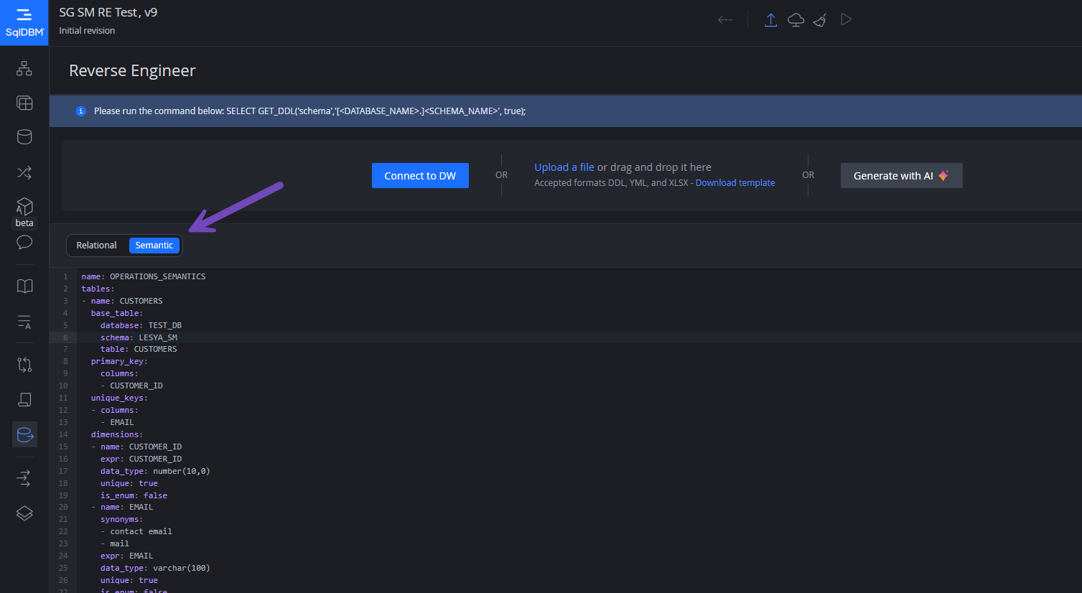Click the Reverse Engineer heading
The height and width of the screenshot is (593, 1082).
tap(132, 70)
